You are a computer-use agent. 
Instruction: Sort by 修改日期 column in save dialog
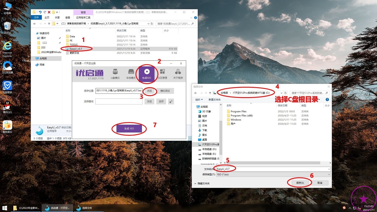click(x=282, y=105)
